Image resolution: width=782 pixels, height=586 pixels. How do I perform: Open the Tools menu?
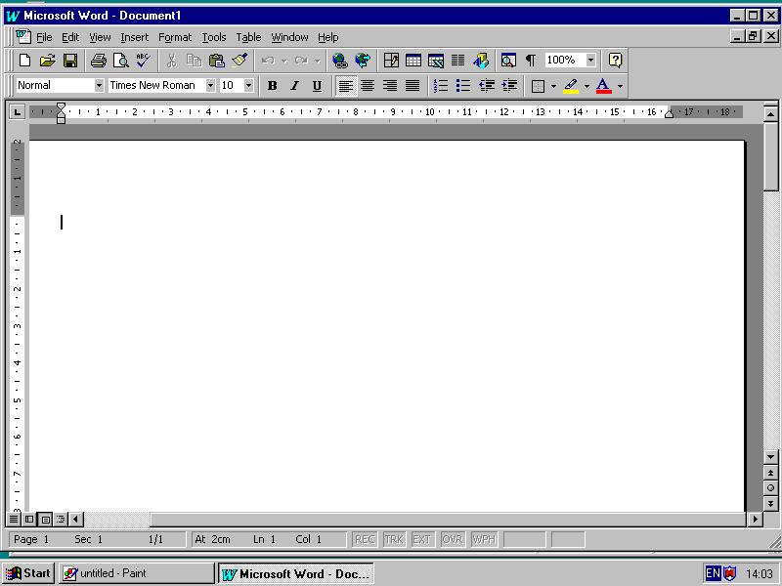click(x=214, y=37)
